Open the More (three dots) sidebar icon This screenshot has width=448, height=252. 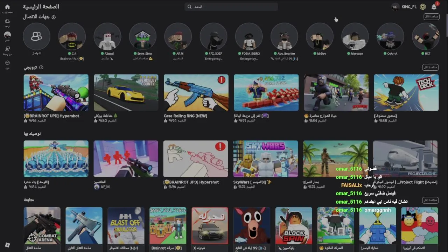[x=7, y=63]
